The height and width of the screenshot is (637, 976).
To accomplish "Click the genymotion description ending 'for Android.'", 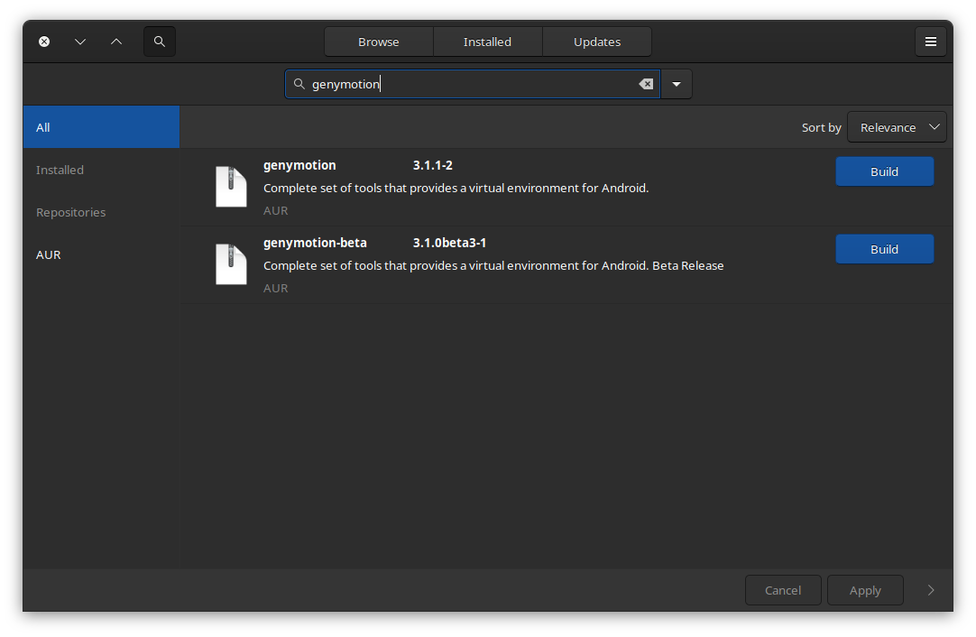I will tap(456, 188).
